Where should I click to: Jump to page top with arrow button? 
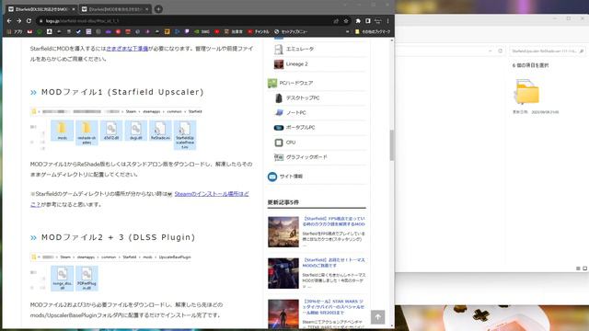(378, 317)
